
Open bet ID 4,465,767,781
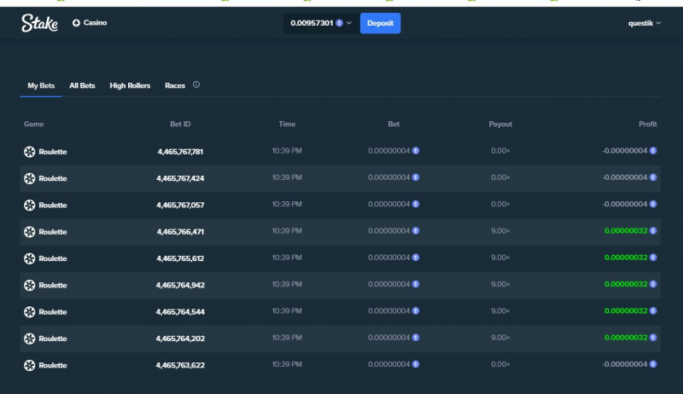[180, 152]
